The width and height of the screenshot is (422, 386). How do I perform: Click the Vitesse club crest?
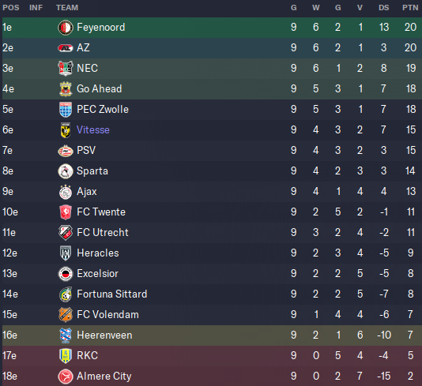click(66, 130)
